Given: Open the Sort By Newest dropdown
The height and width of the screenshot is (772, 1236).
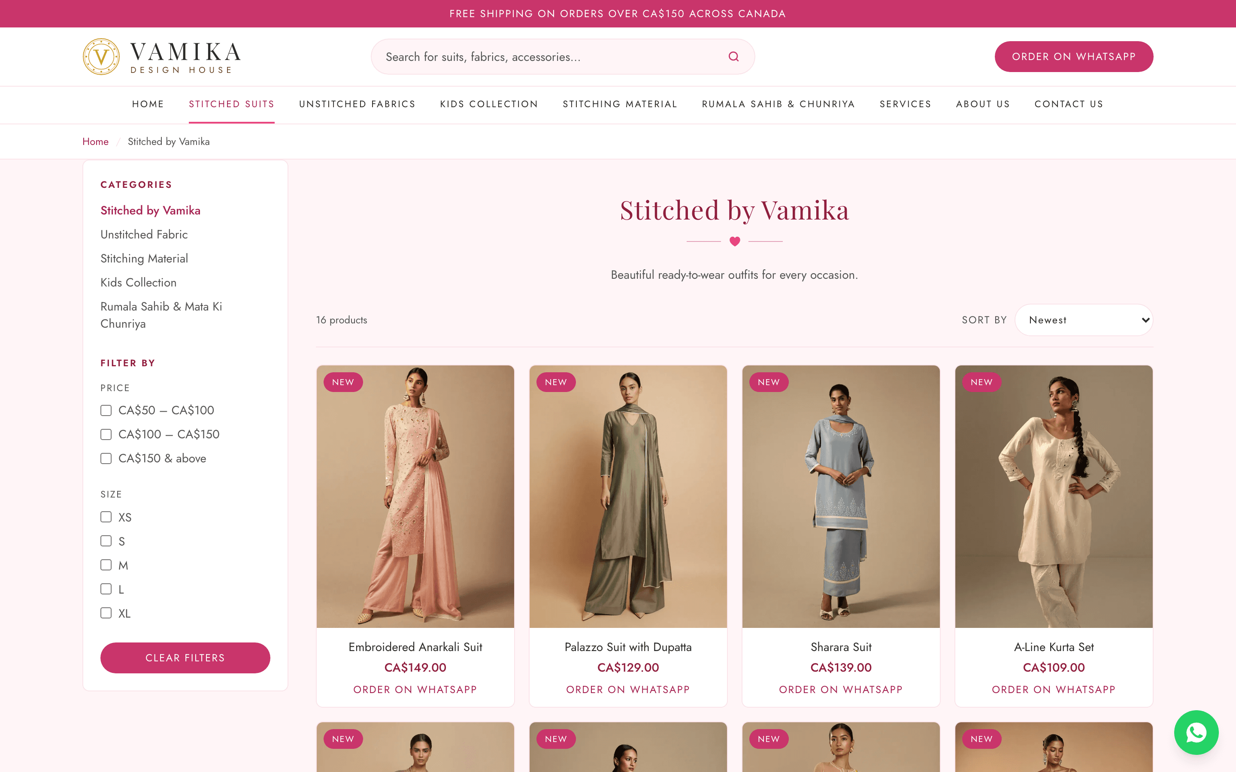Looking at the screenshot, I should pos(1084,320).
